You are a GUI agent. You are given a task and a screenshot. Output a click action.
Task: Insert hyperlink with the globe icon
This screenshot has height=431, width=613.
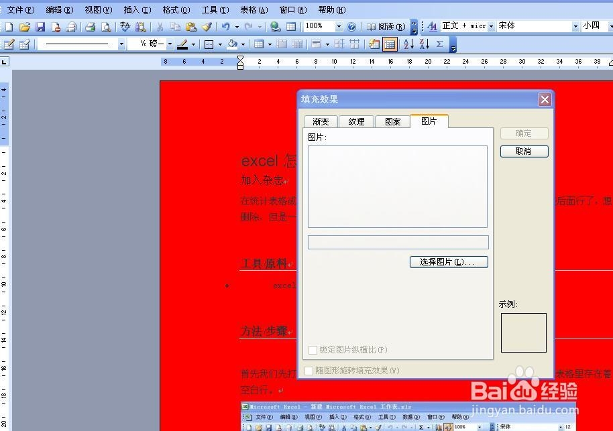(276, 27)
